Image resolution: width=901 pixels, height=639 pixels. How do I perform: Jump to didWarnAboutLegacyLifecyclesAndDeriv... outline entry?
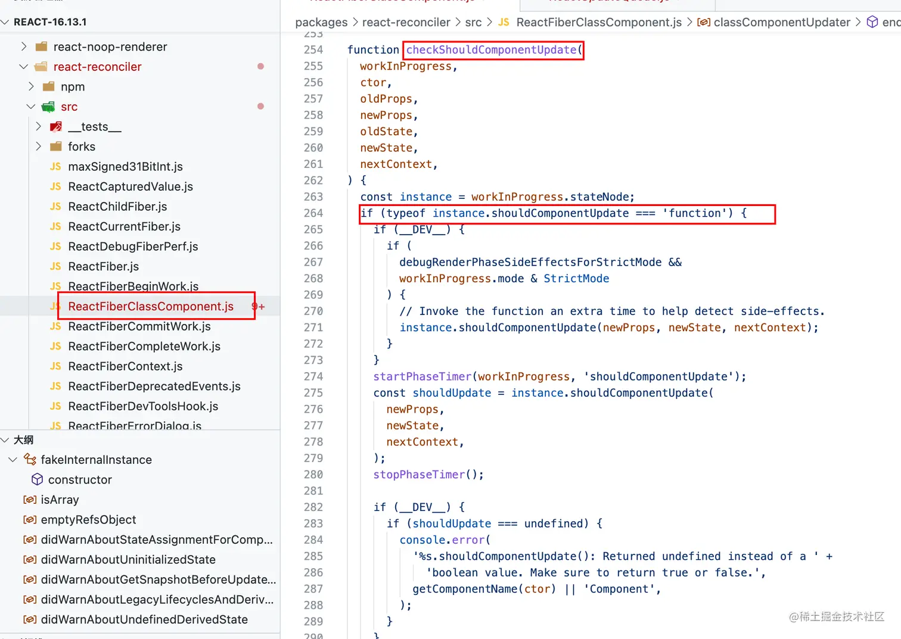[x=157, y=600]
